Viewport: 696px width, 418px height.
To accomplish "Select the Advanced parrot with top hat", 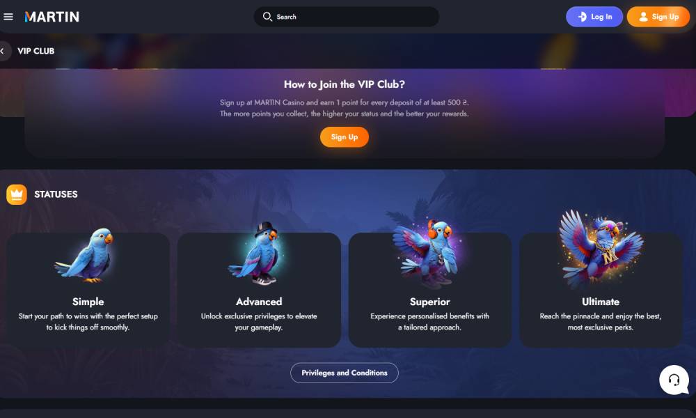I will click(255, 254).
